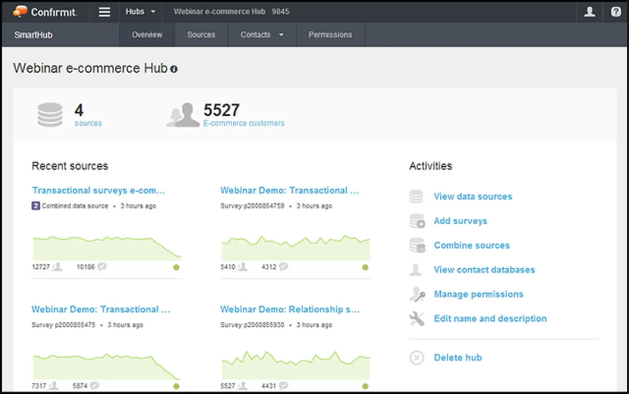Click the Add surveys icon
629x394 pixels.
(x=417, y=221)
